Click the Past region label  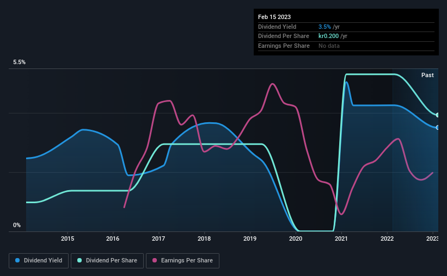pos(427,75)
